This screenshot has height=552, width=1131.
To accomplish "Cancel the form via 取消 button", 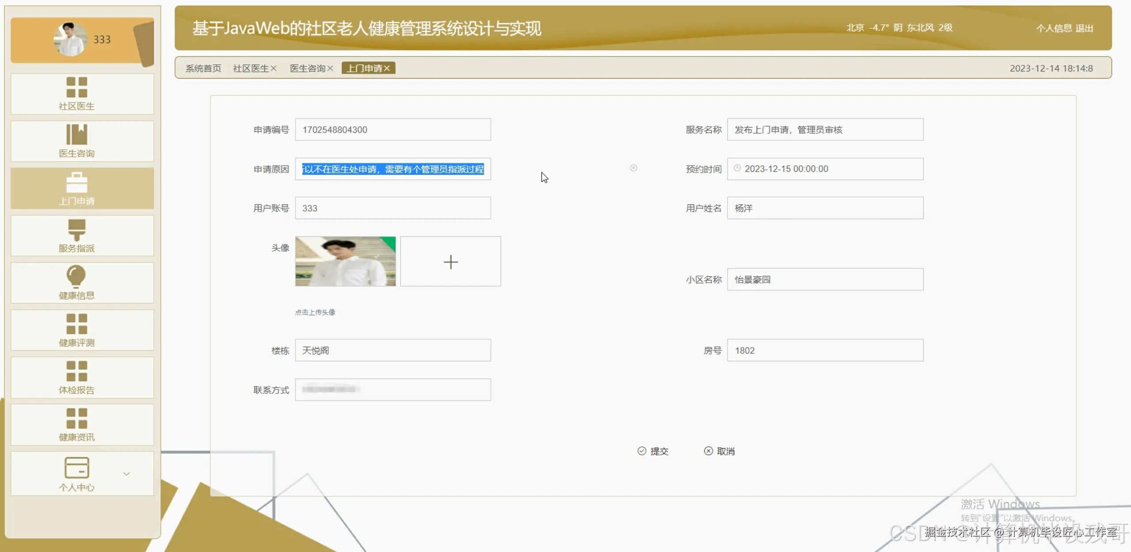I will point(720,451).
